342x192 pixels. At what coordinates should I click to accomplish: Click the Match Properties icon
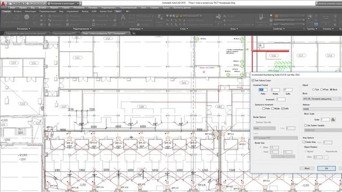[x=261, y=18]
